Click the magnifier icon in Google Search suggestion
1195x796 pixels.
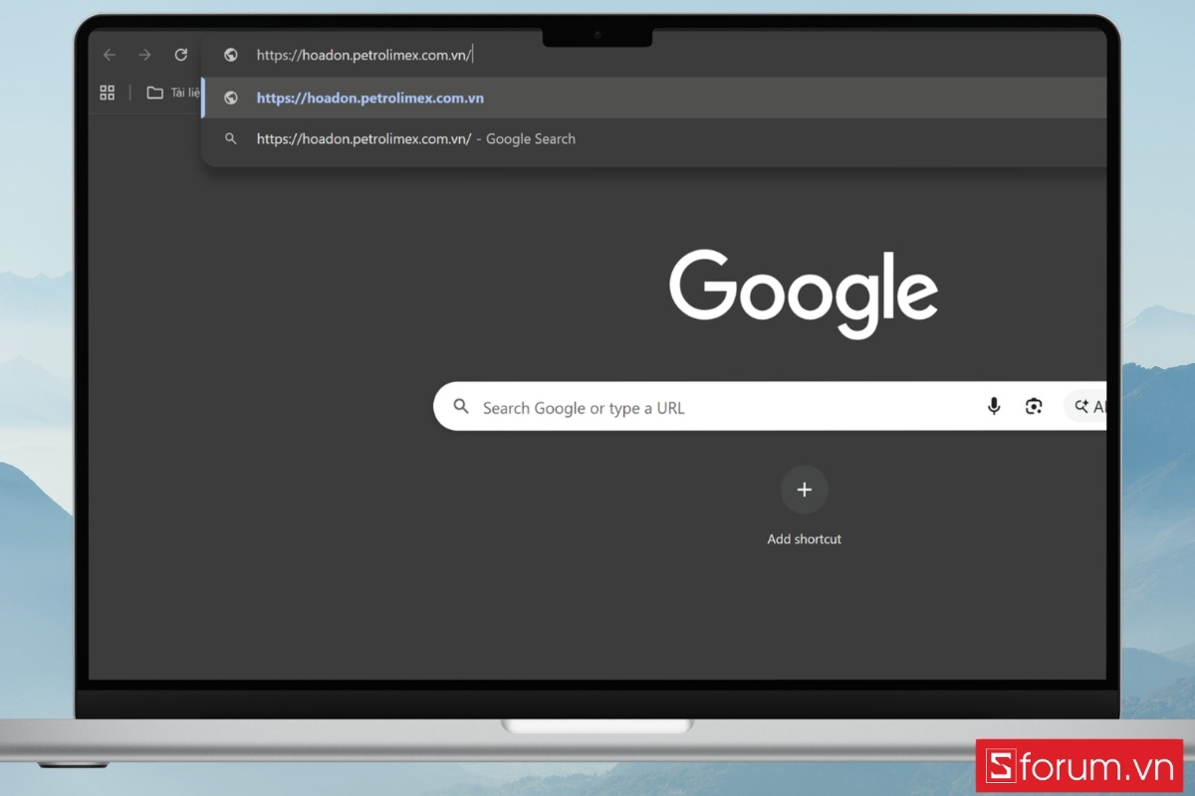pyautogui.click(x=231, y=139)
